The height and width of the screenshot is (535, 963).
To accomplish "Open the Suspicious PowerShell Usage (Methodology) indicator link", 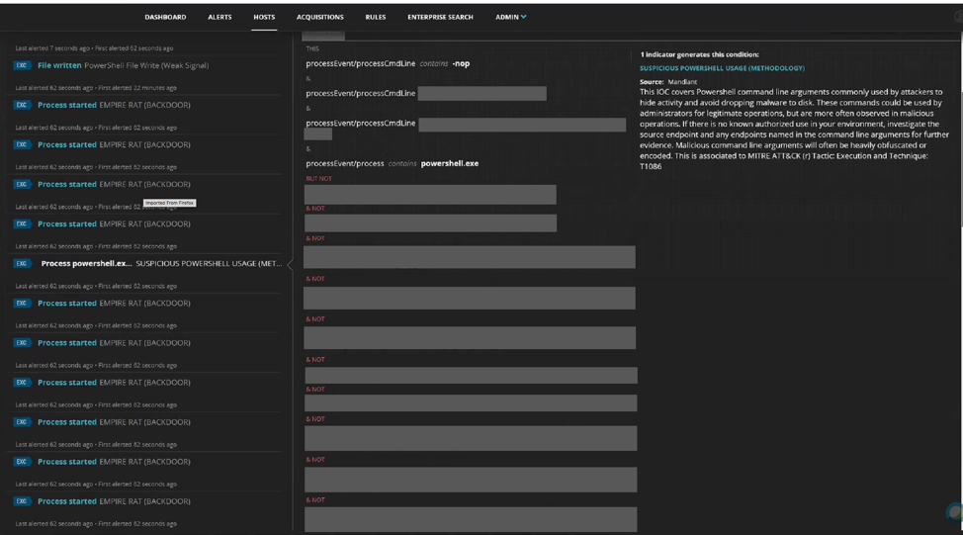I will [x=722, y=68].
